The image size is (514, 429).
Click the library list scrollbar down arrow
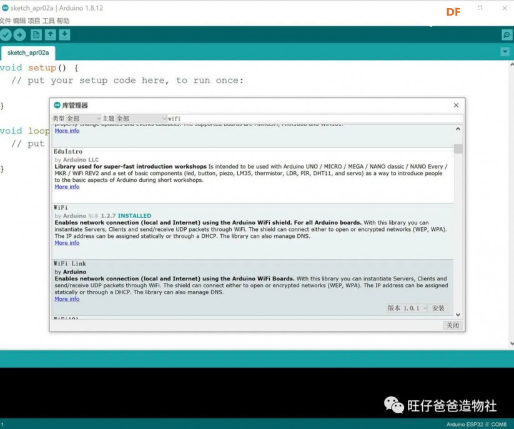tap(458, 315)
